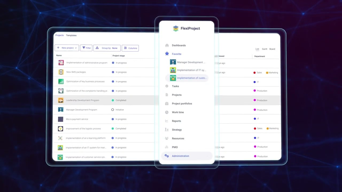Sort by the Department column header
Screen dimensions: 342x192
(260, 56)
